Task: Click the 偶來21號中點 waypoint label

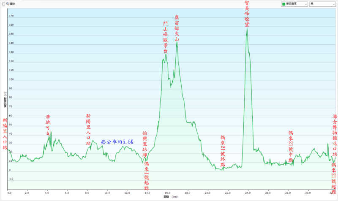Action: [x=291, y=147]
